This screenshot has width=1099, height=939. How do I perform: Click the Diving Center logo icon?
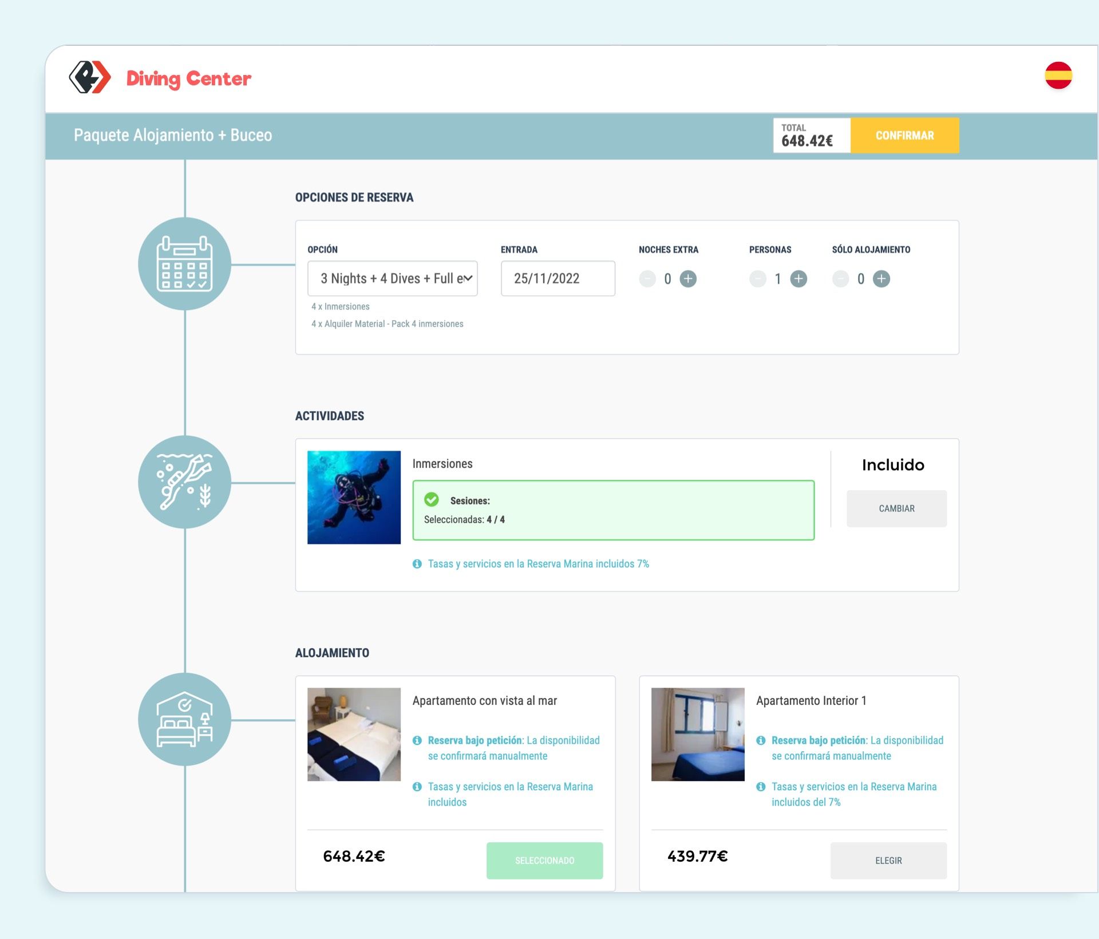90,77
